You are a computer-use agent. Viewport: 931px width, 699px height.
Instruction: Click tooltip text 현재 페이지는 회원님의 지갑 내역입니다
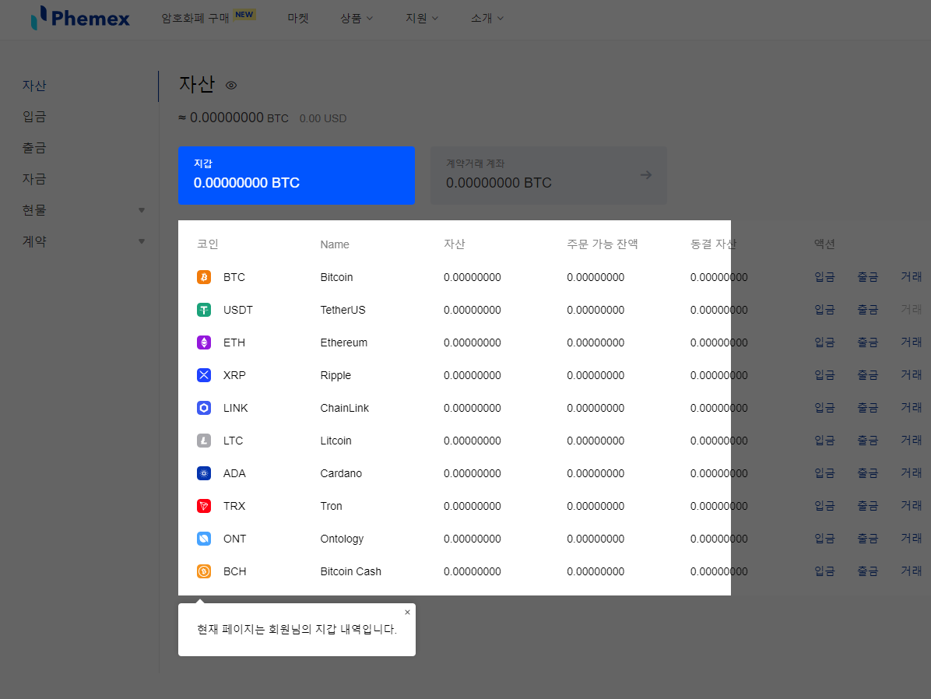[297, 630]
